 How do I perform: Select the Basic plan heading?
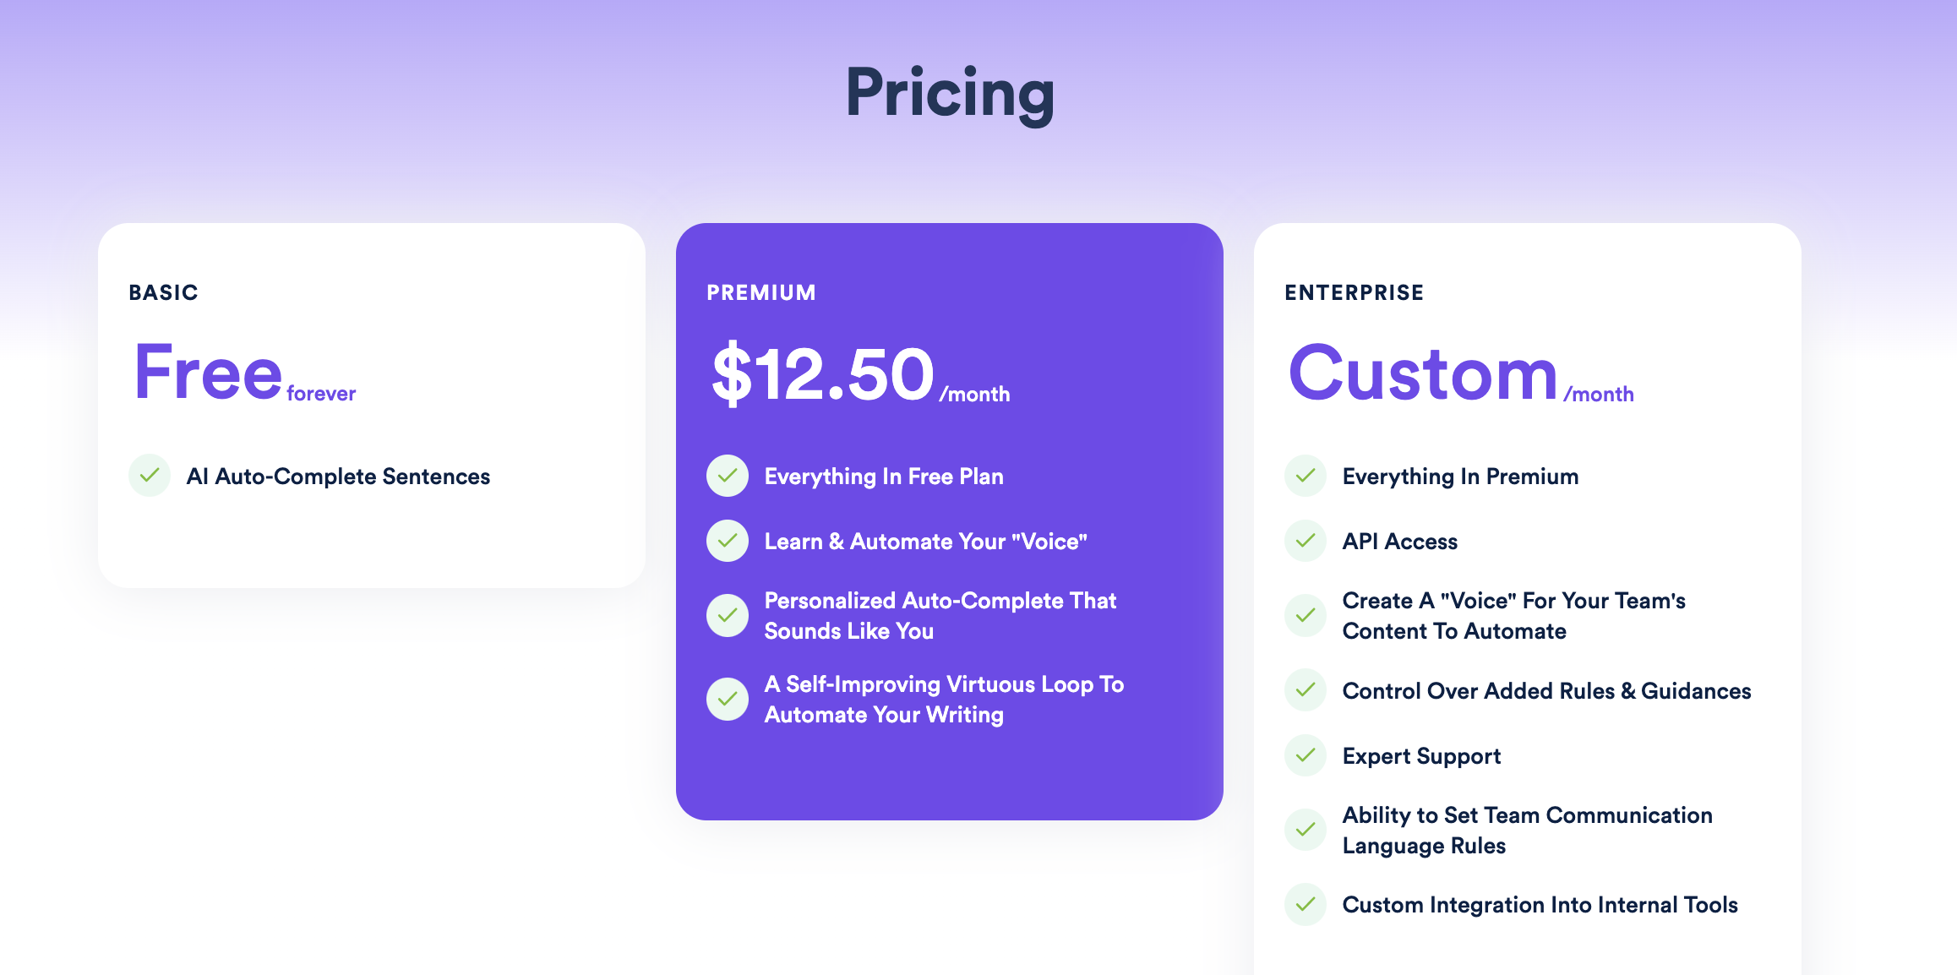tap(163, 292)
